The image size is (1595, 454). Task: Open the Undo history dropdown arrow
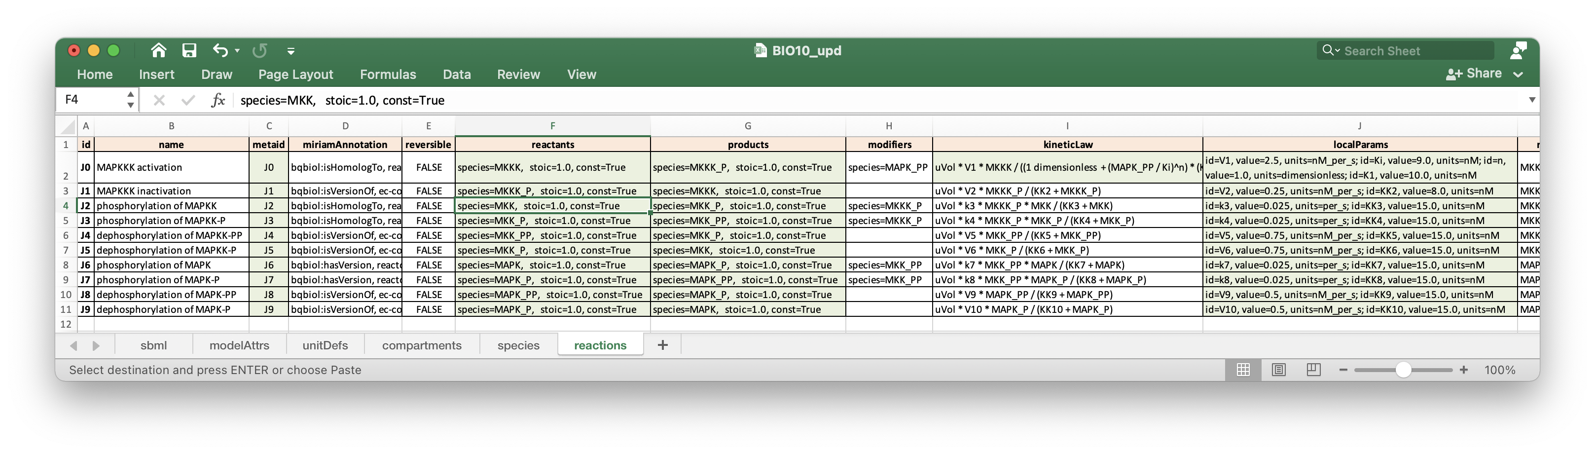[x=237, y=51]
